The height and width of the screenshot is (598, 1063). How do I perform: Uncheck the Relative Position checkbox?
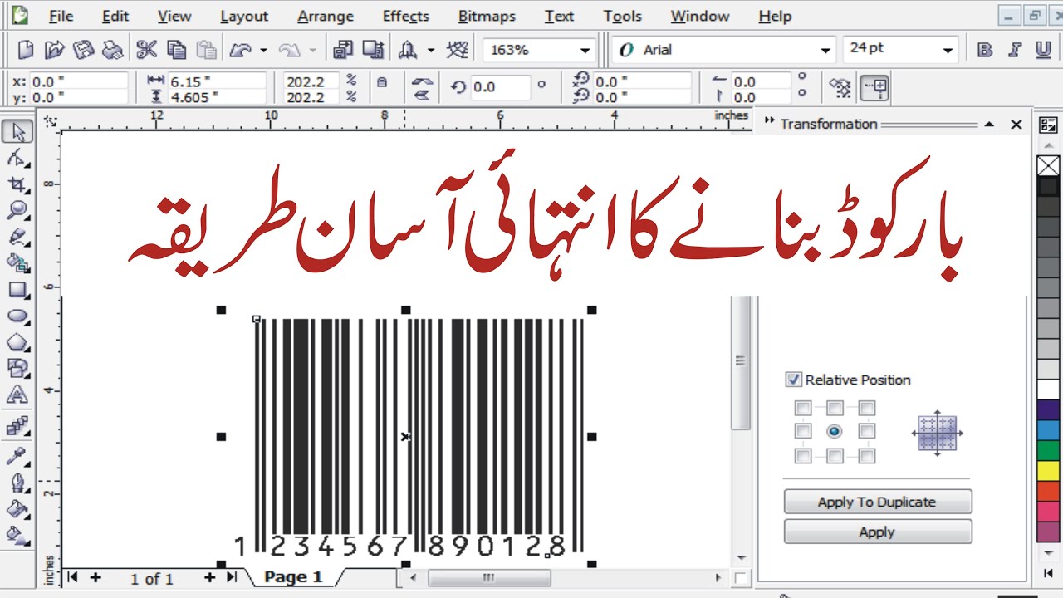[793, 380]
